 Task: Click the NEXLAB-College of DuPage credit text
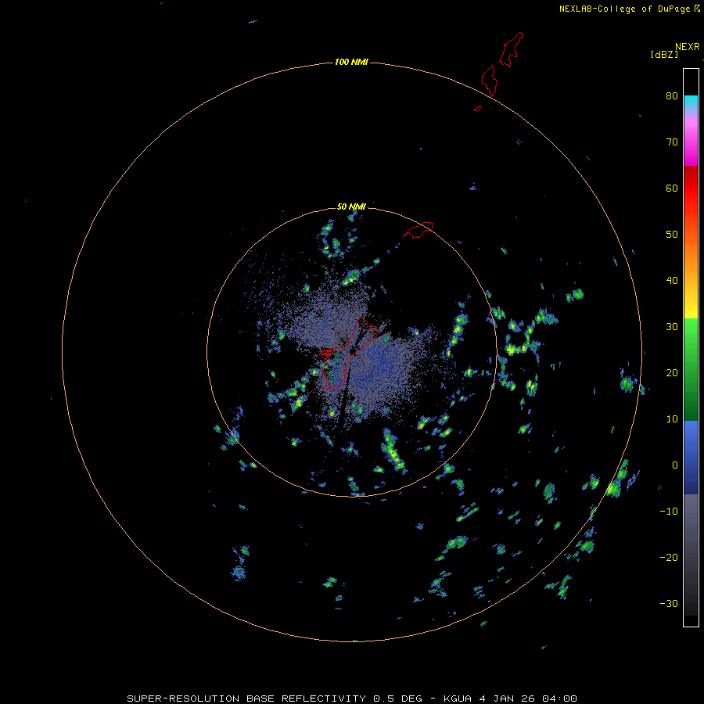624,9
